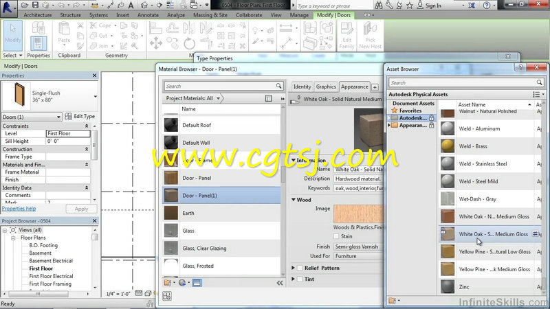550x309 pixels.
Task: Open the Properties help link
Action: point(19,209)
